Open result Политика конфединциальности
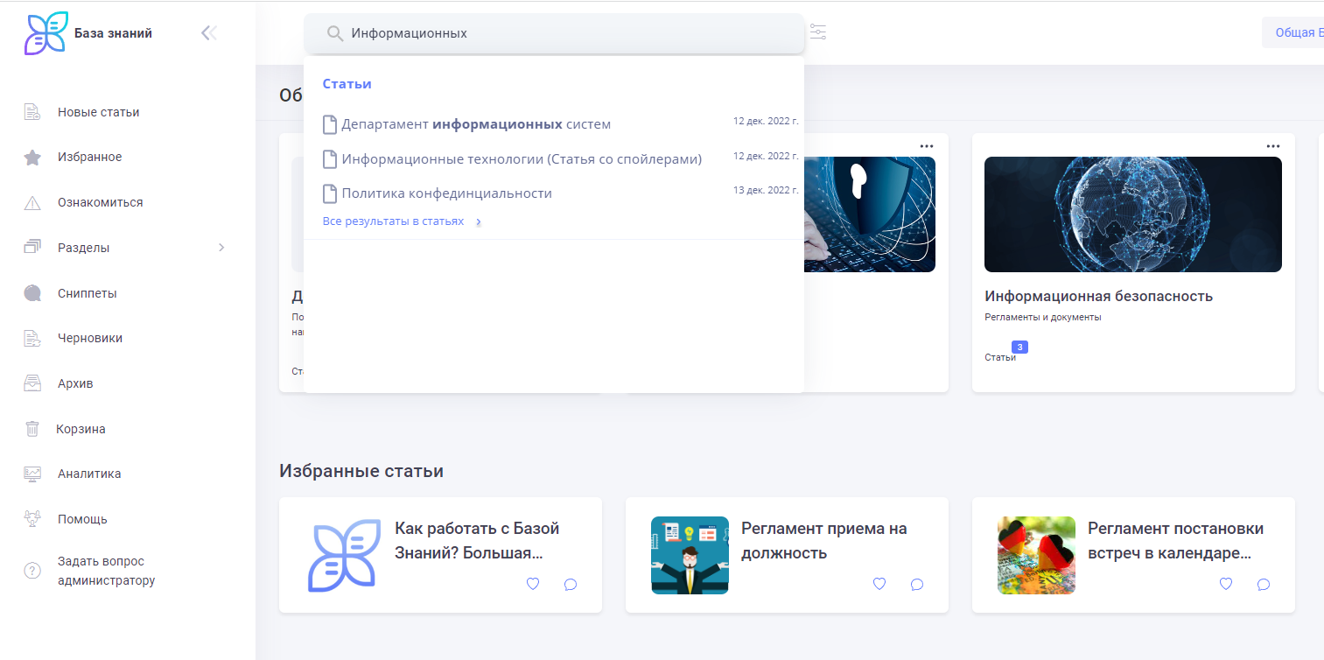1324x660 pixels. [447, 193]
